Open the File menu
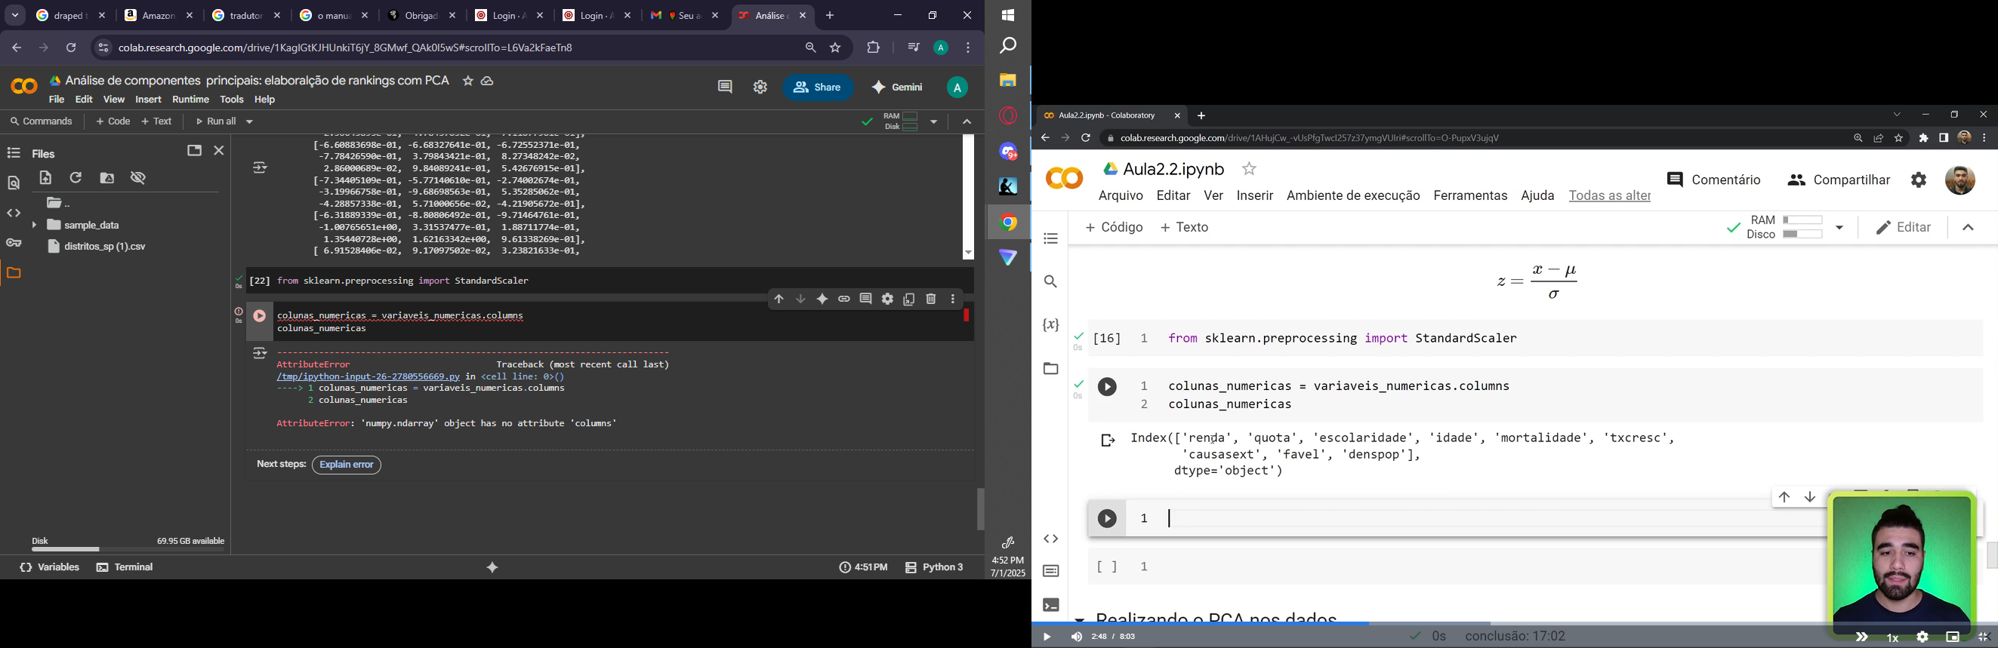This screenshot has height=648, width=1998. pyautogui.click(x=57, y=100)
